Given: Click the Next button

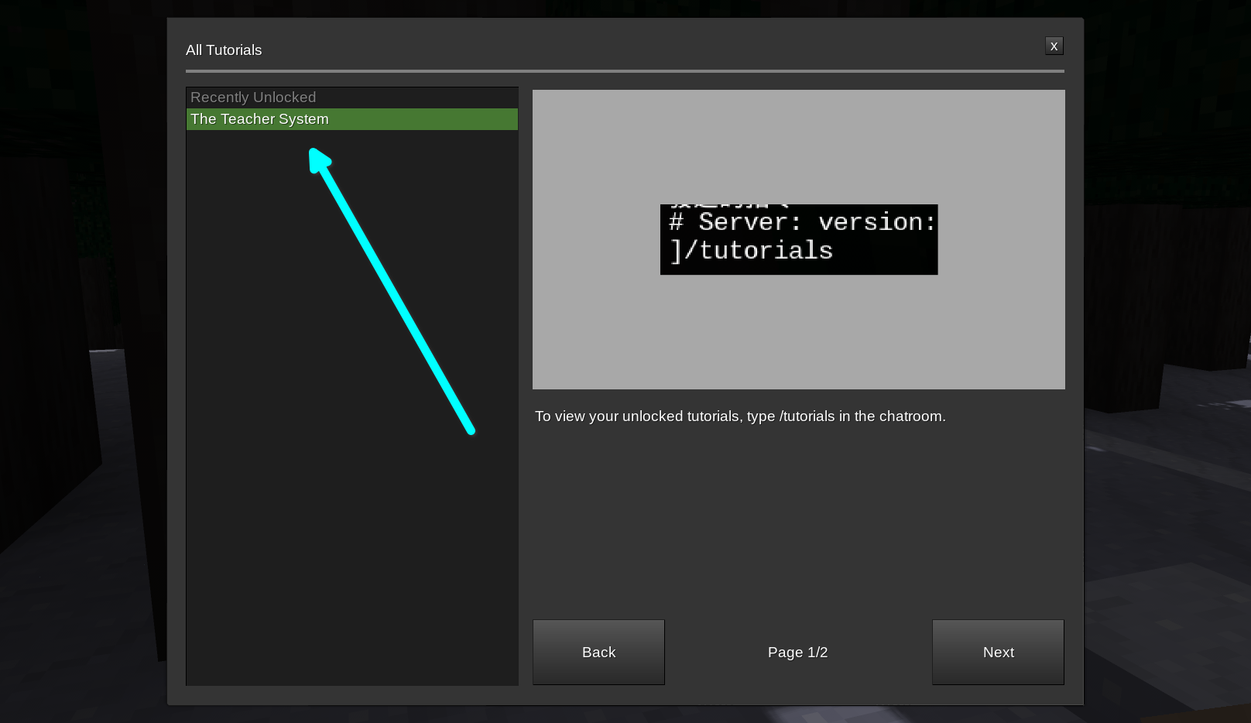Looking at the screenshot, I should 998,652.
